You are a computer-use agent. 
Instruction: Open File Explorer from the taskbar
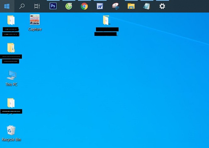[x=131, y=6]
